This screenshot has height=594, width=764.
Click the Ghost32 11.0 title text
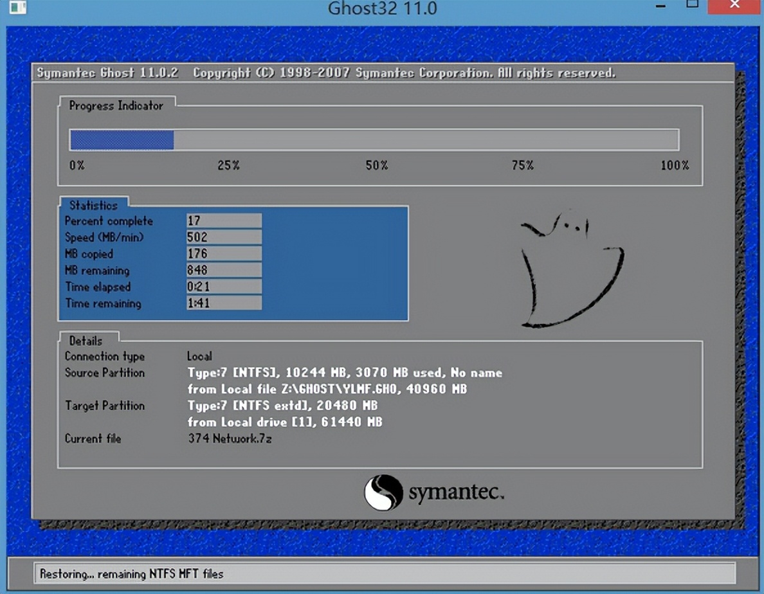pyautogui.click(x=382, y=9)
